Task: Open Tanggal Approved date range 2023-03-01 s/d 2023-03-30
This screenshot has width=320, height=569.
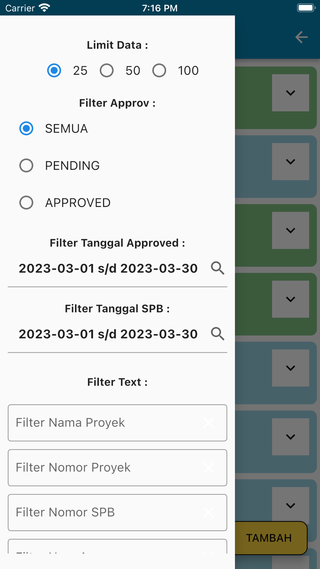Action: point(108,268)
